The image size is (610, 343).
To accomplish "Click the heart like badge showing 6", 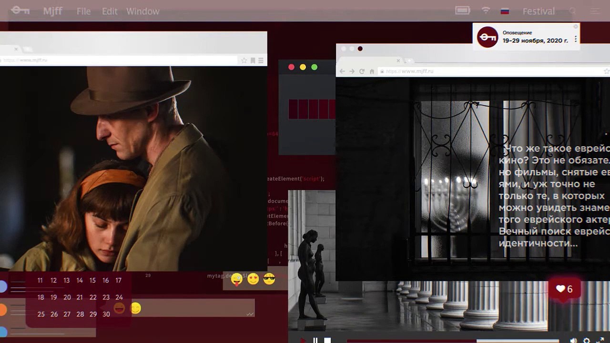I will [x=564, y=289].
